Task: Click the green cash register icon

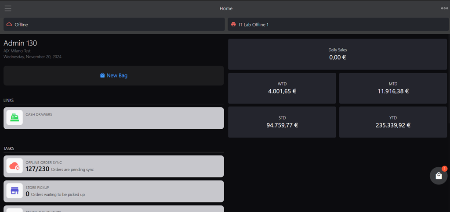Action: click(15, 117)
